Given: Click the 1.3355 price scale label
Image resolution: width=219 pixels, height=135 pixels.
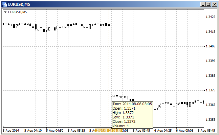Looking at the screenshot, I should tap(211, 120).
